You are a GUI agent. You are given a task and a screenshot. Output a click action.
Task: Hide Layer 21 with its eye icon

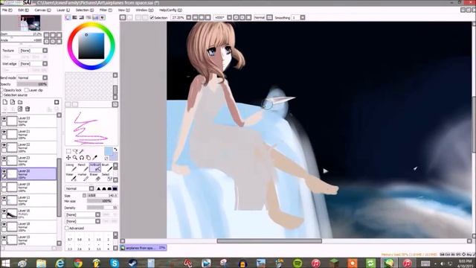(4, 132)
